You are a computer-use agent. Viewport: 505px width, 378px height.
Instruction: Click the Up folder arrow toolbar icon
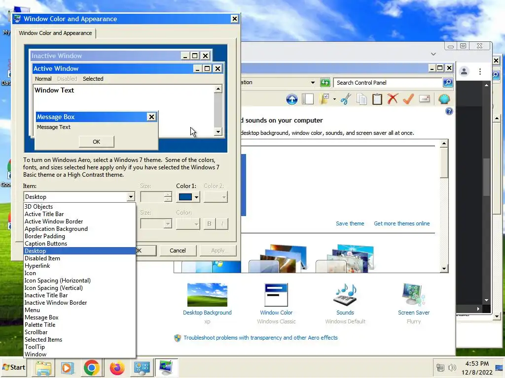point(292,99)
